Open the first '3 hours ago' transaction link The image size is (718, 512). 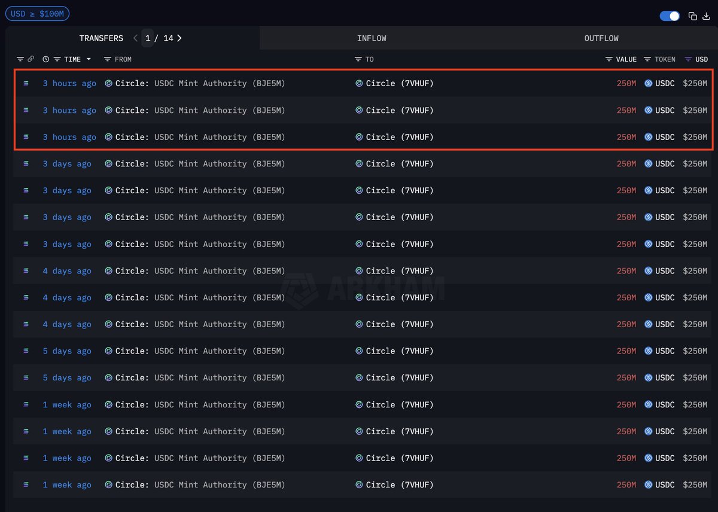pos(69,83)
